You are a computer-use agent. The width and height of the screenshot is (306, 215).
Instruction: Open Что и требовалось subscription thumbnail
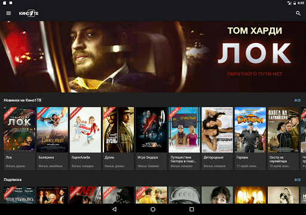click(x=19, y=195)
